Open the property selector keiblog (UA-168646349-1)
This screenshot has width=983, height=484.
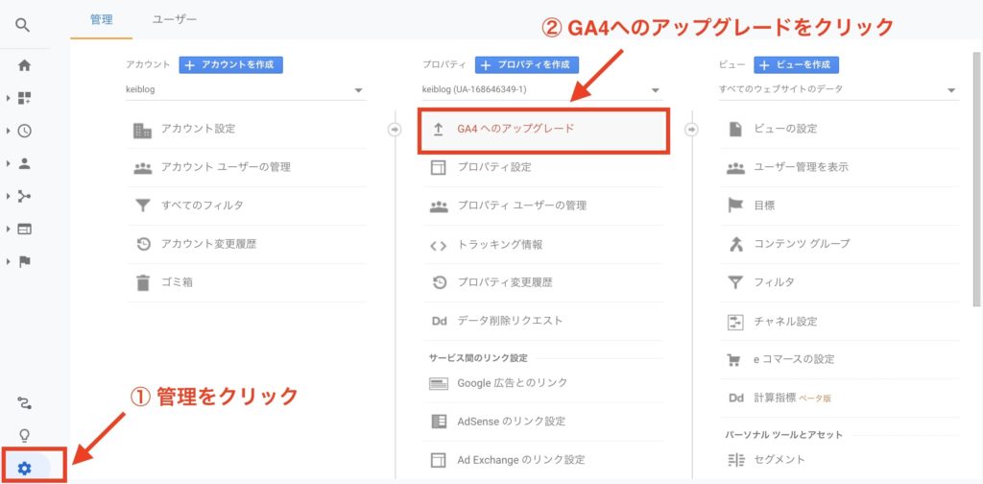point(542,89)
